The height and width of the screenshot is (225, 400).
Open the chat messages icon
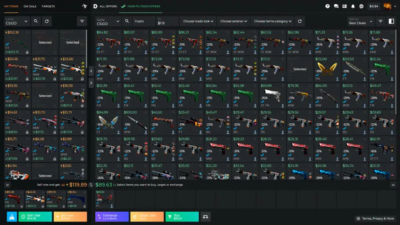336,6
